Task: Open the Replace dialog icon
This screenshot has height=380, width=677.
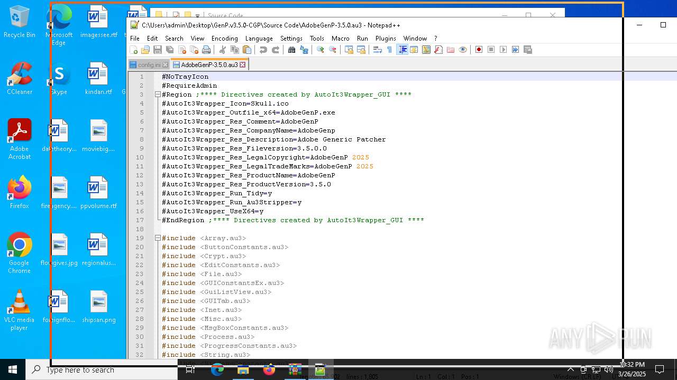Action: pos(304,50)
